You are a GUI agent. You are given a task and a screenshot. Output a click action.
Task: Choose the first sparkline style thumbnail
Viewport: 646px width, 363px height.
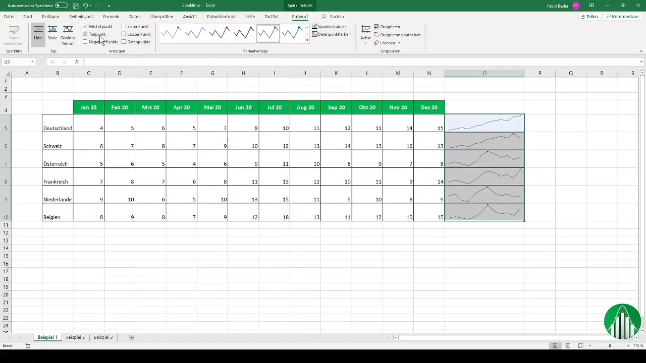[x=171, y=33]
